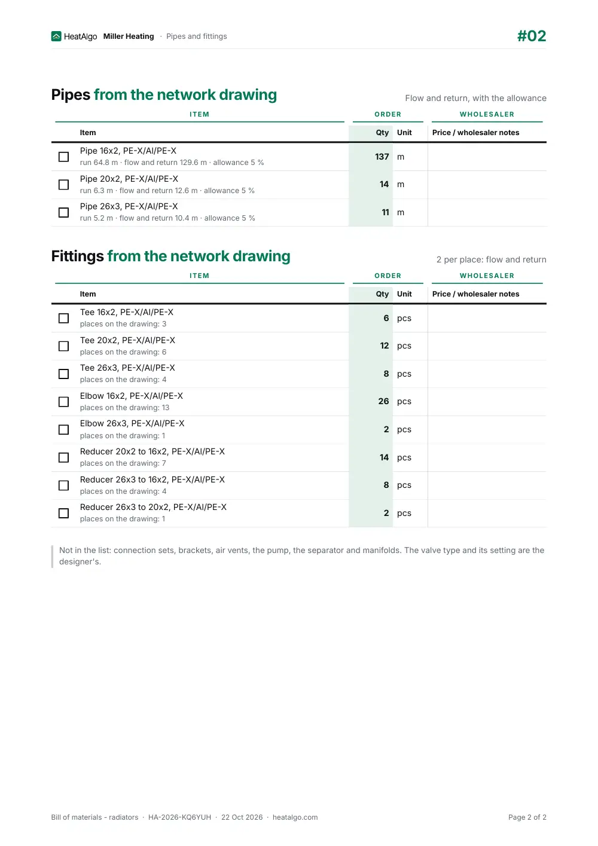The width and height of the screenshot is (598, 846).
Task: Click the heatalgo.com footer link
Action: (x=295, y=817)
